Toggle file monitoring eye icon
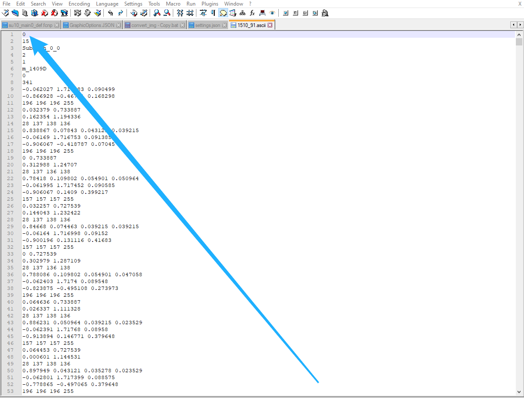The width and height of the screenshot is (524, 398). [x=272, y=13]
